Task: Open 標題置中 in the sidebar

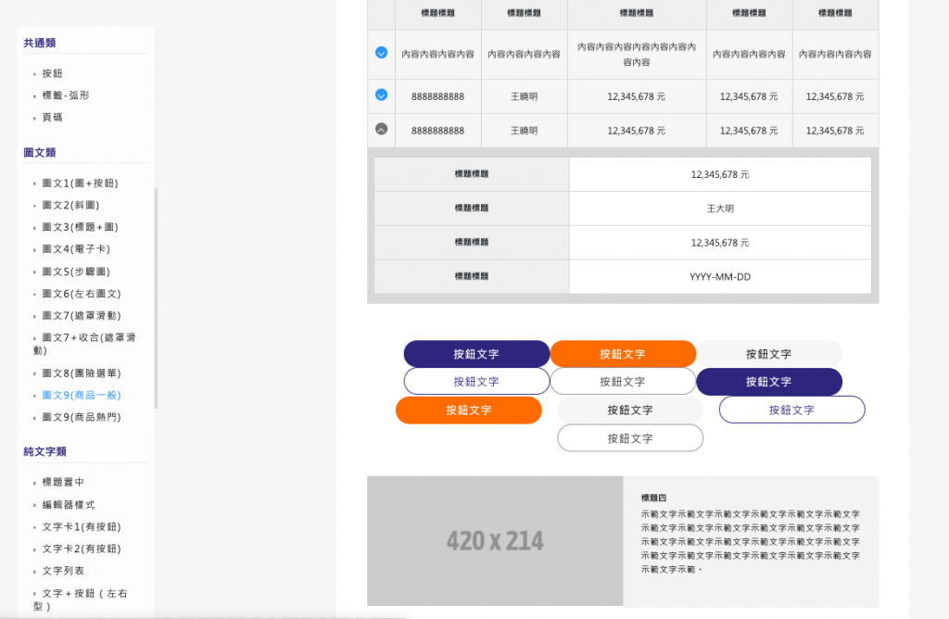Action: [63, 482]
